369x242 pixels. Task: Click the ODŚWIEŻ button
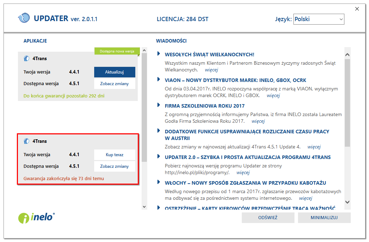[268, 218]
